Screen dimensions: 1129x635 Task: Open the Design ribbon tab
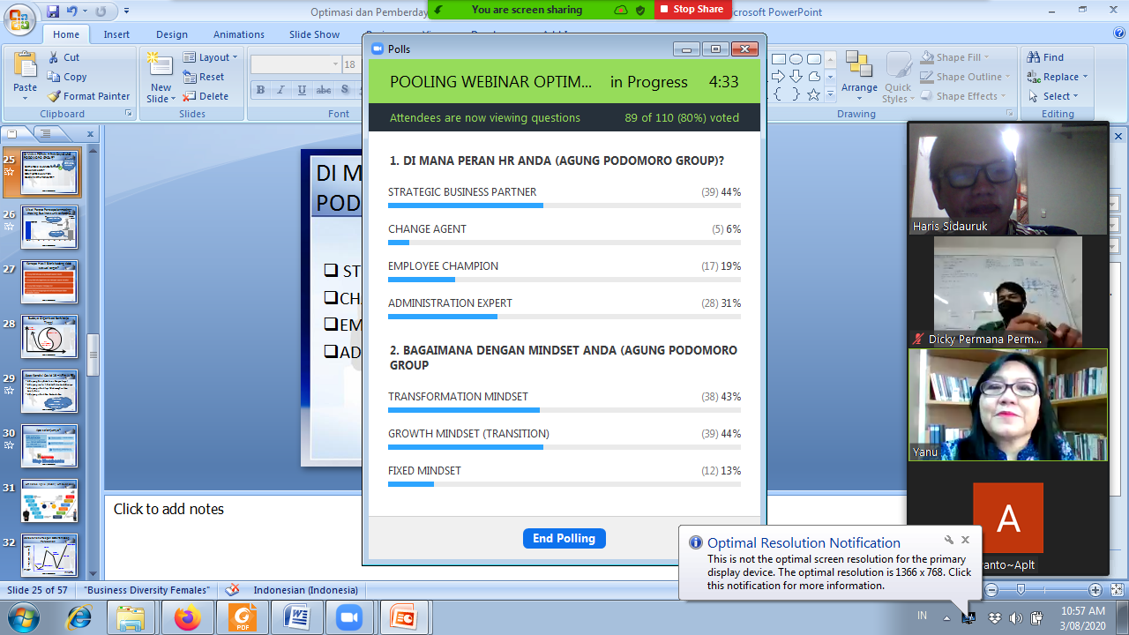(x=172, y=34)
